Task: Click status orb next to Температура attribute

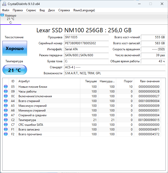Action: coord(6,120)
